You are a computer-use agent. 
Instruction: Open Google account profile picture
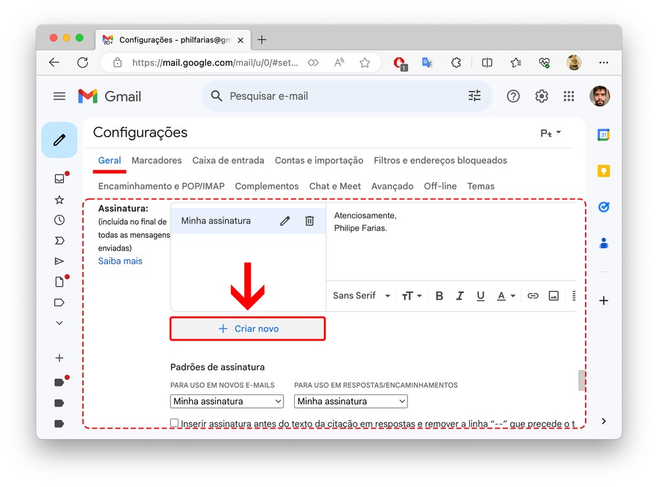[x=599, y=97]
